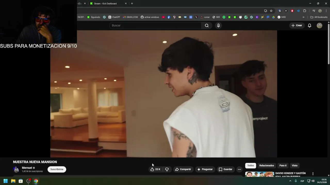Dislike the video with thumbs-down icon
The height and width of the screenshot is (185, 330).
click(167, 169)
